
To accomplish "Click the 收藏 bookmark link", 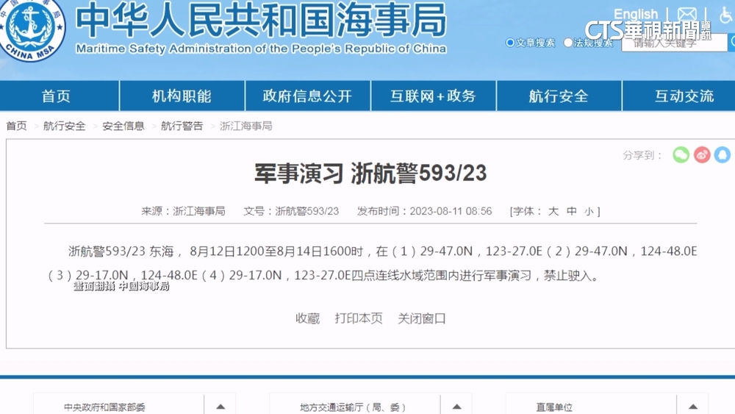I will point(307,318).
